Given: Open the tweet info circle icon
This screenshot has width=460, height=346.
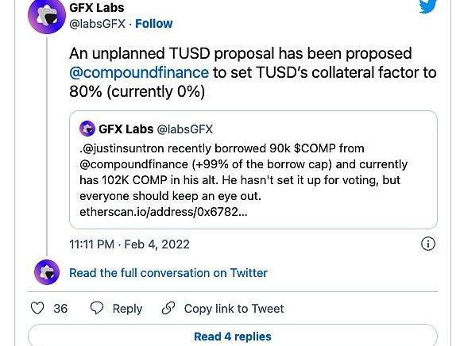Looking at the screenshot, I should [428, 244].
